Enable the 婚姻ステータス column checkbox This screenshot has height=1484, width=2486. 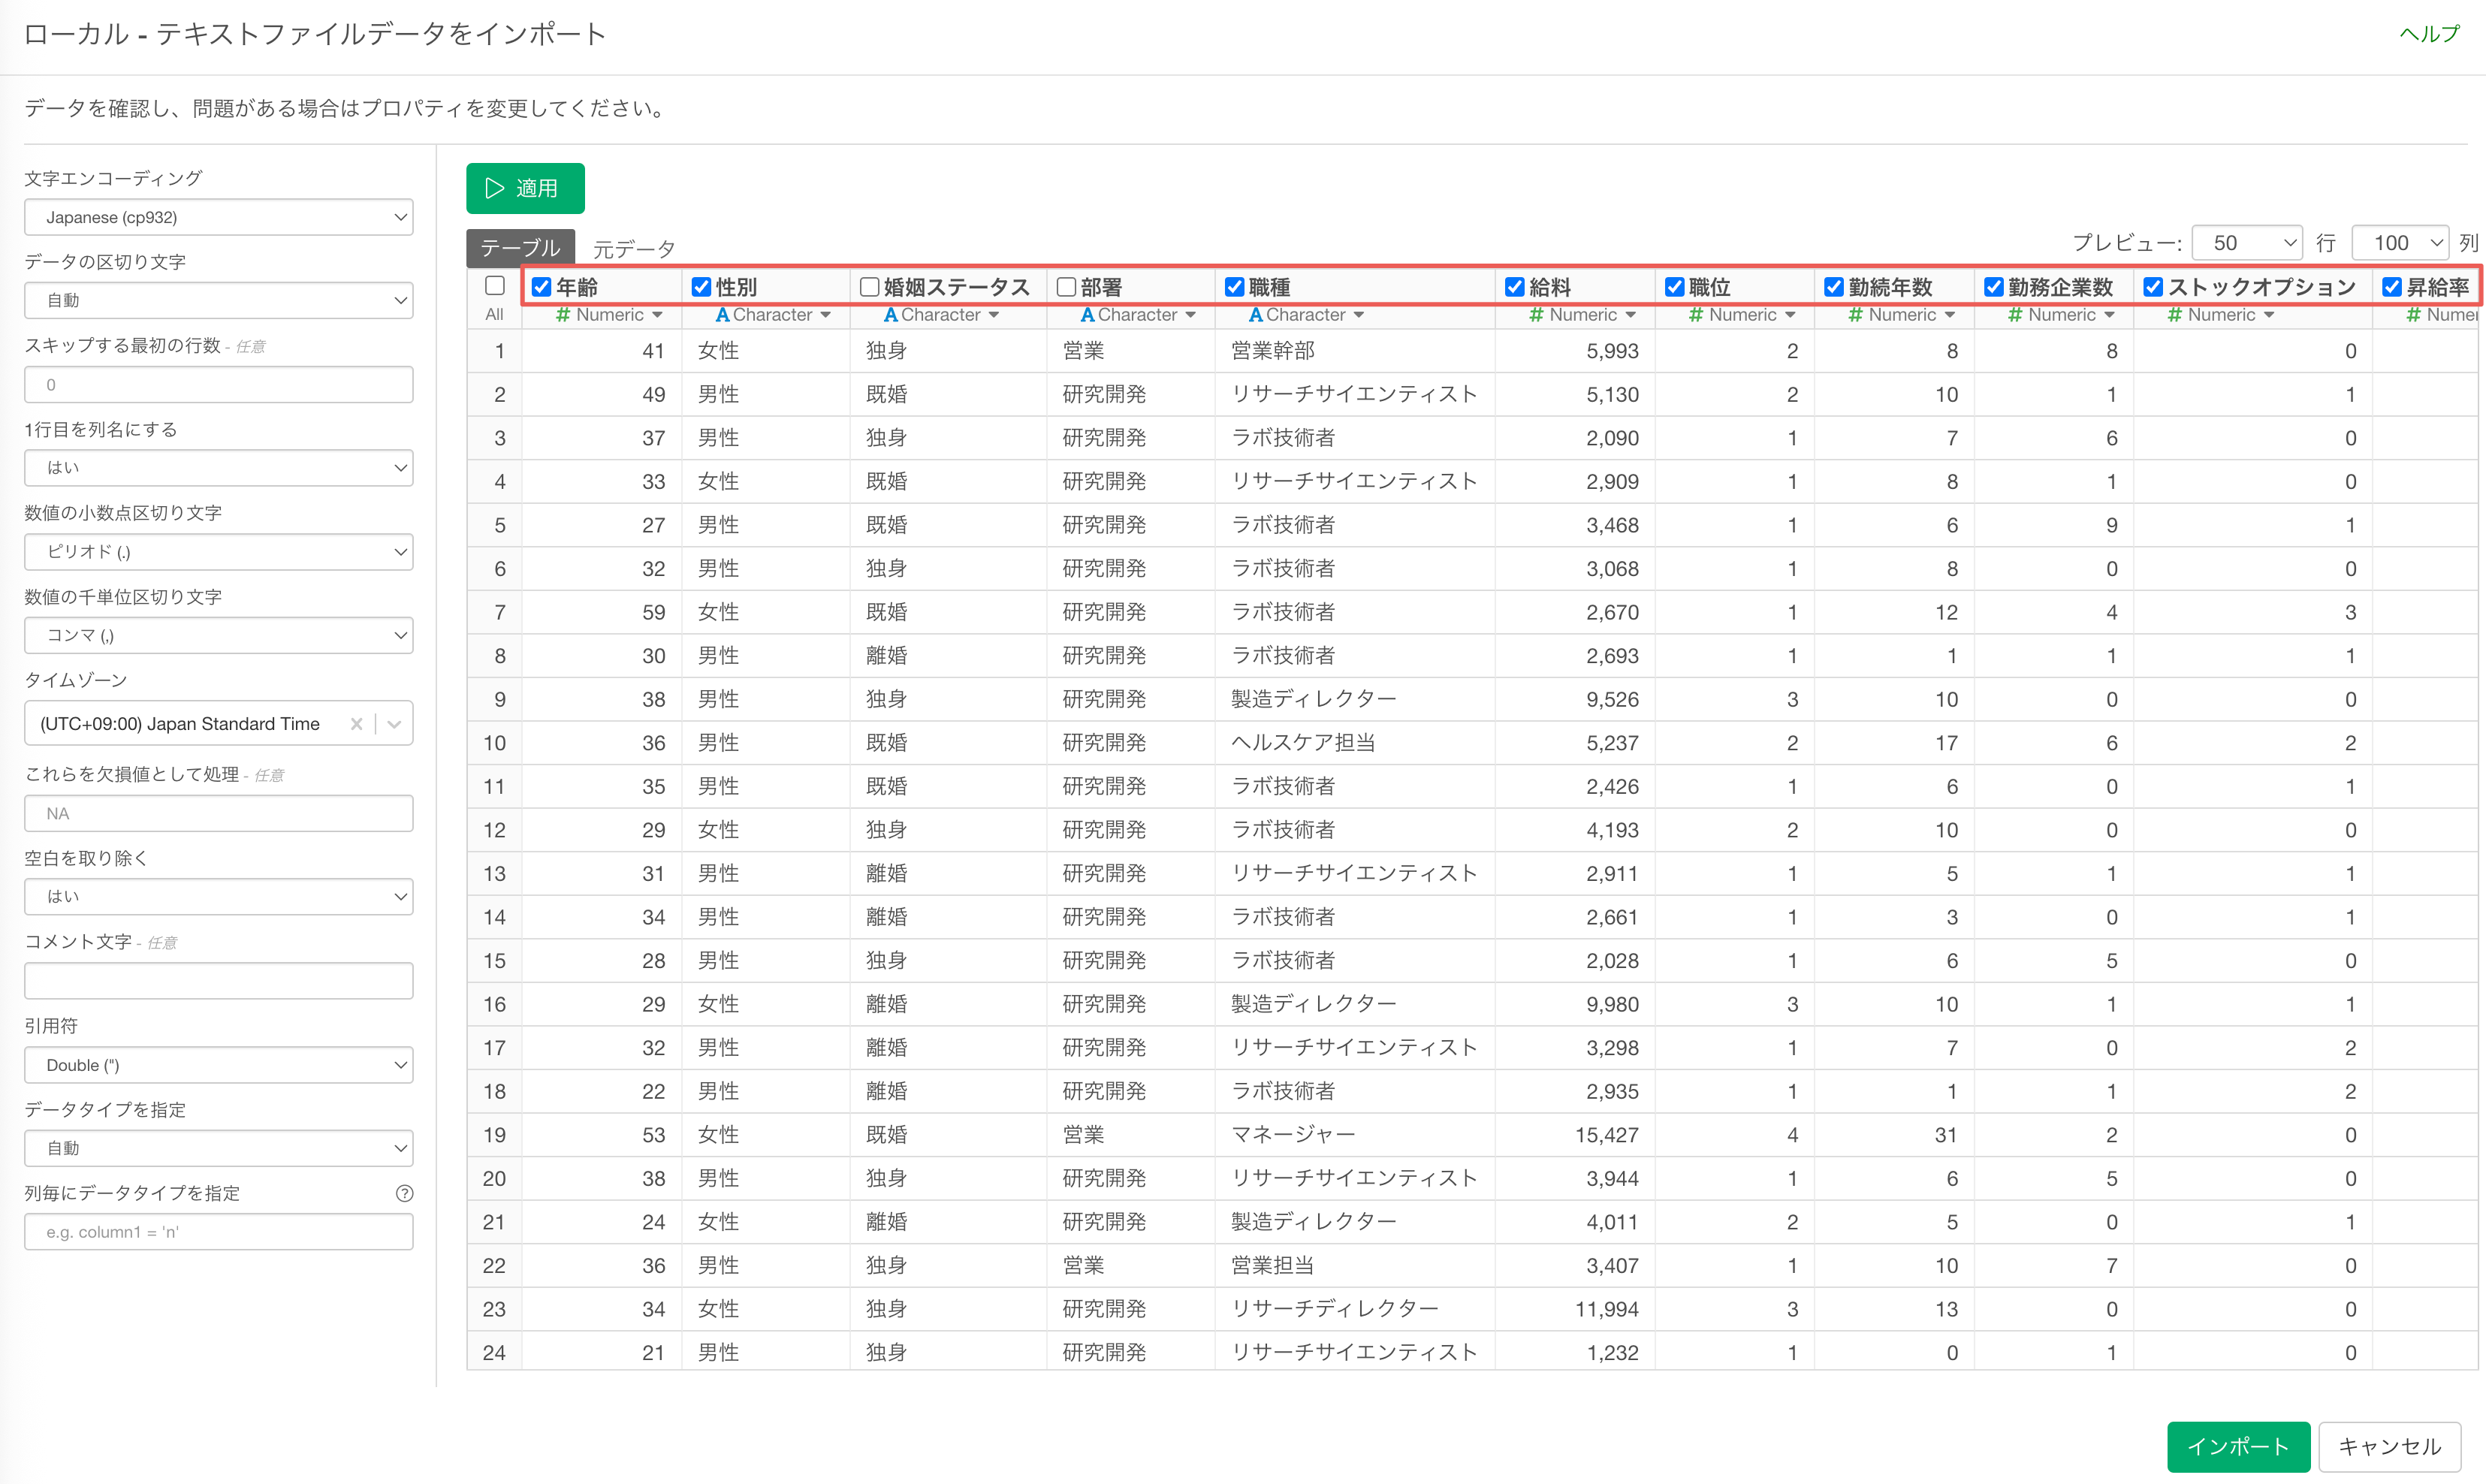click(869, 287)
